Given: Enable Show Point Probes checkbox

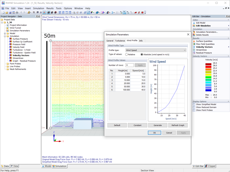Looking at the screenshot, I should (194, 110).
